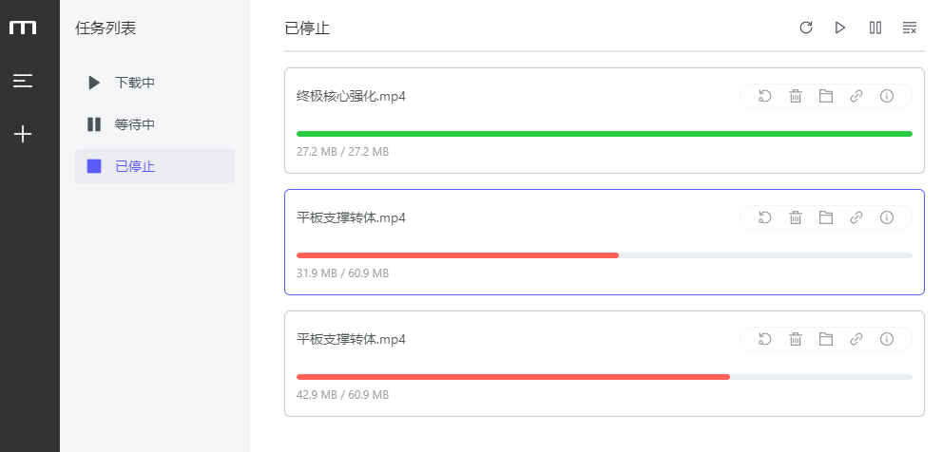Restart the 31.9 MB 平板支撑转体.mp4 task
This screenshot has width=942, height=452.
765,217
